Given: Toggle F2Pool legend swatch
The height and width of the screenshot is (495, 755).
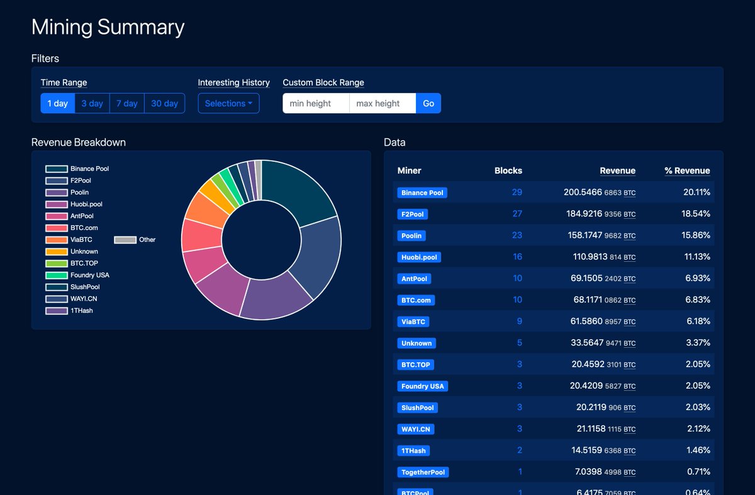Looking at the screenshot, I should (x=57, y=181).
